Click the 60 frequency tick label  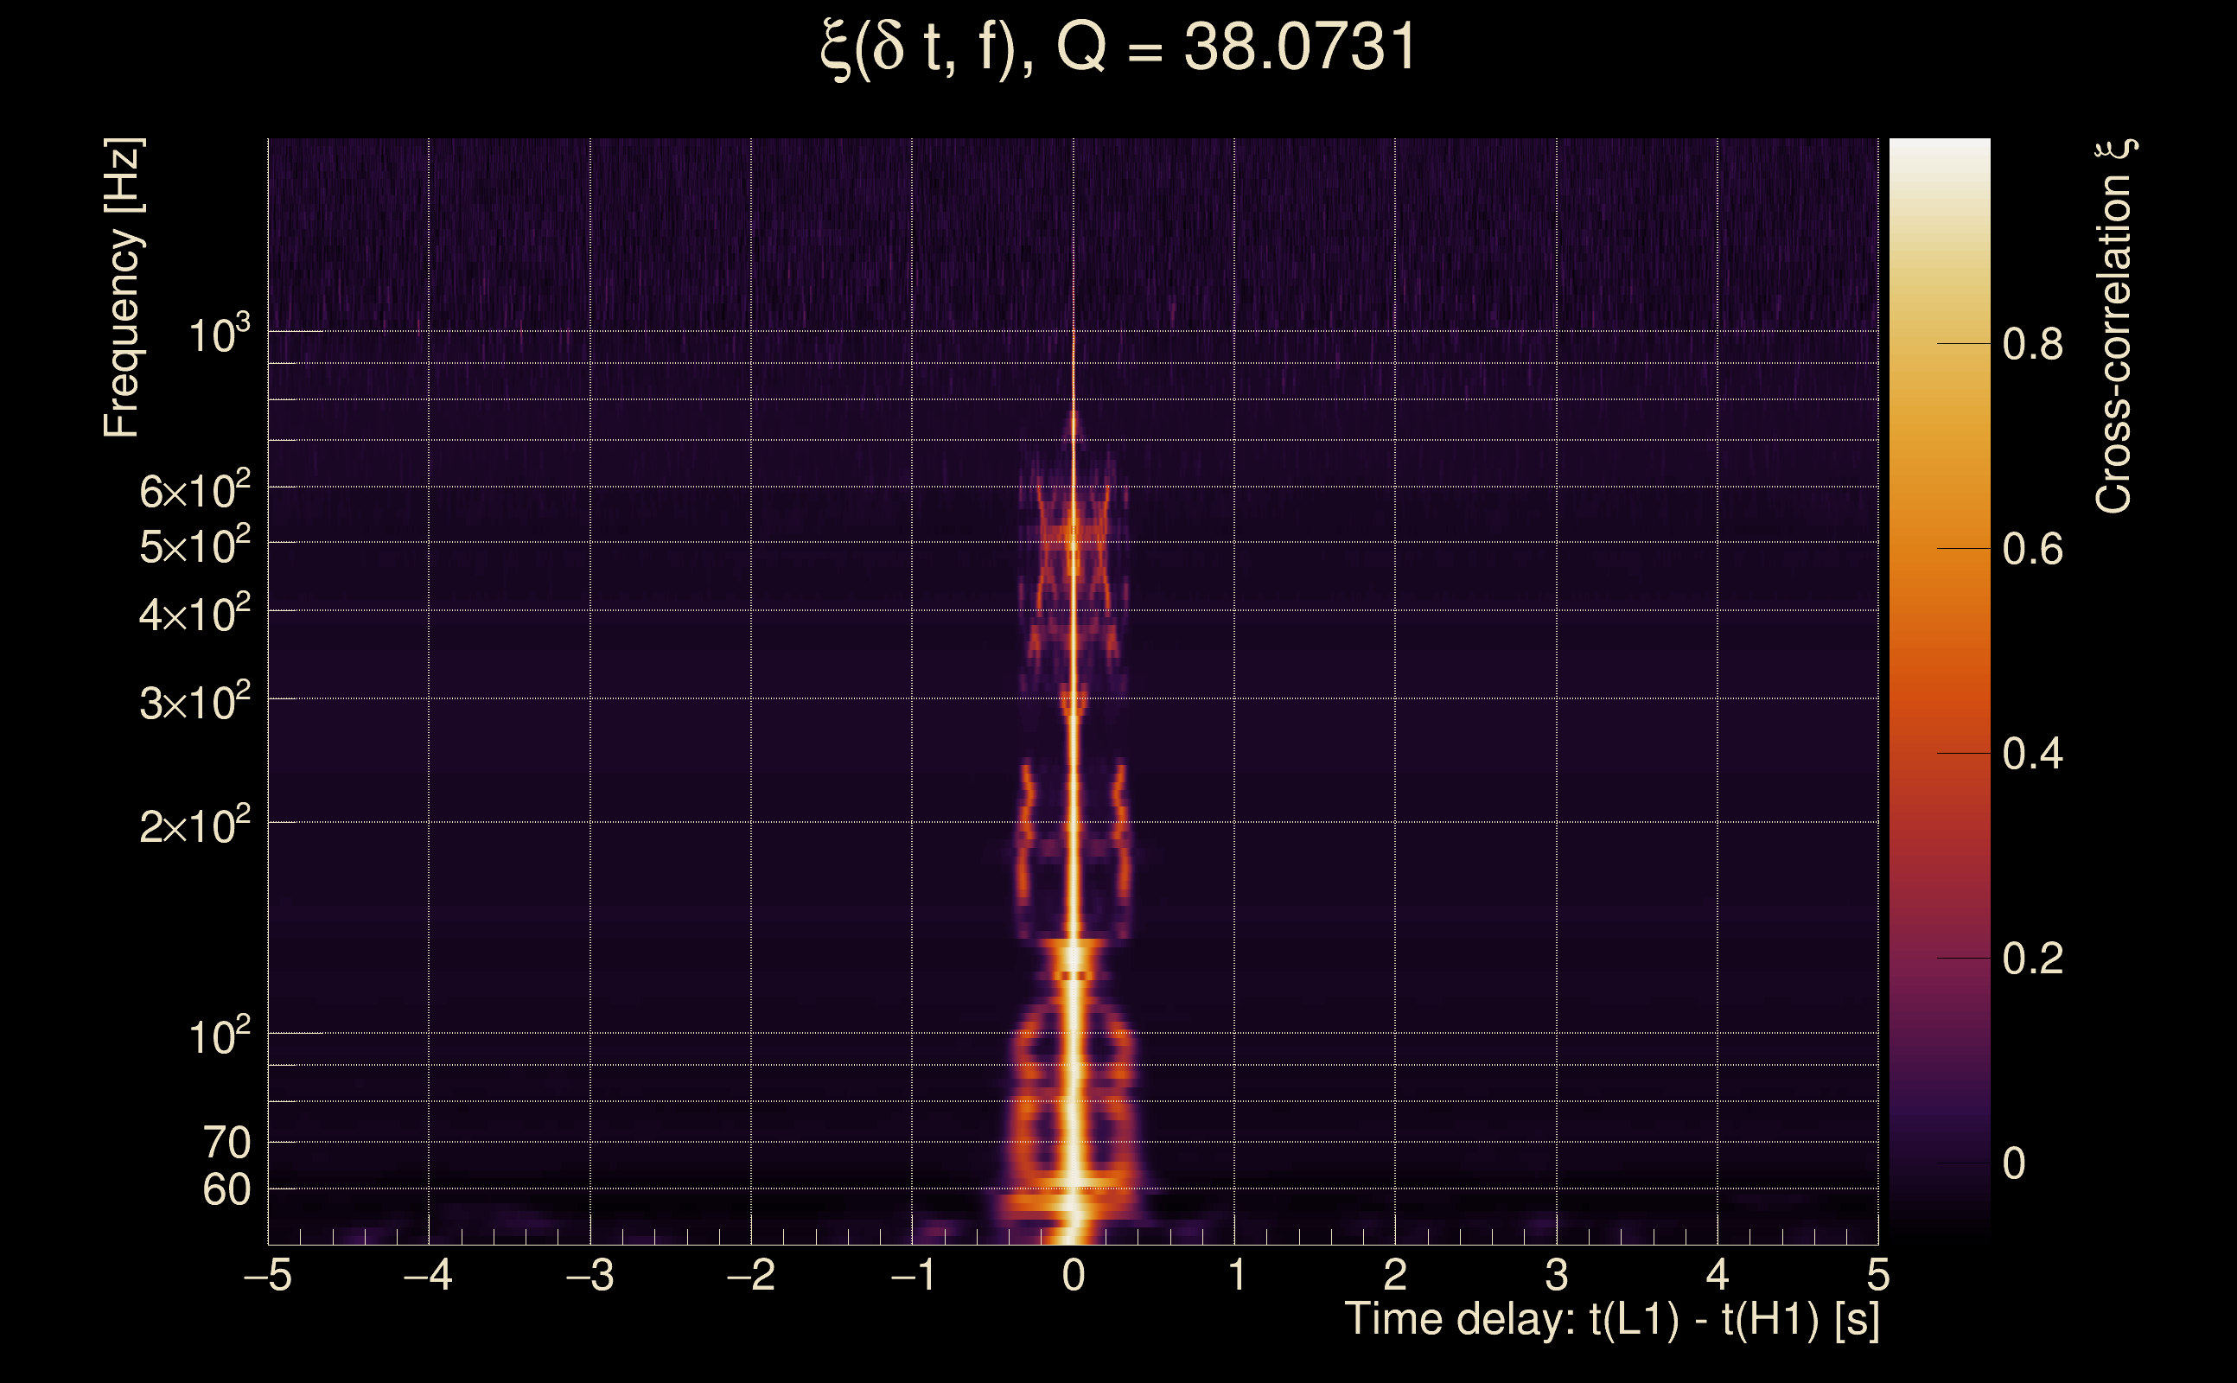coord(226,1190)
